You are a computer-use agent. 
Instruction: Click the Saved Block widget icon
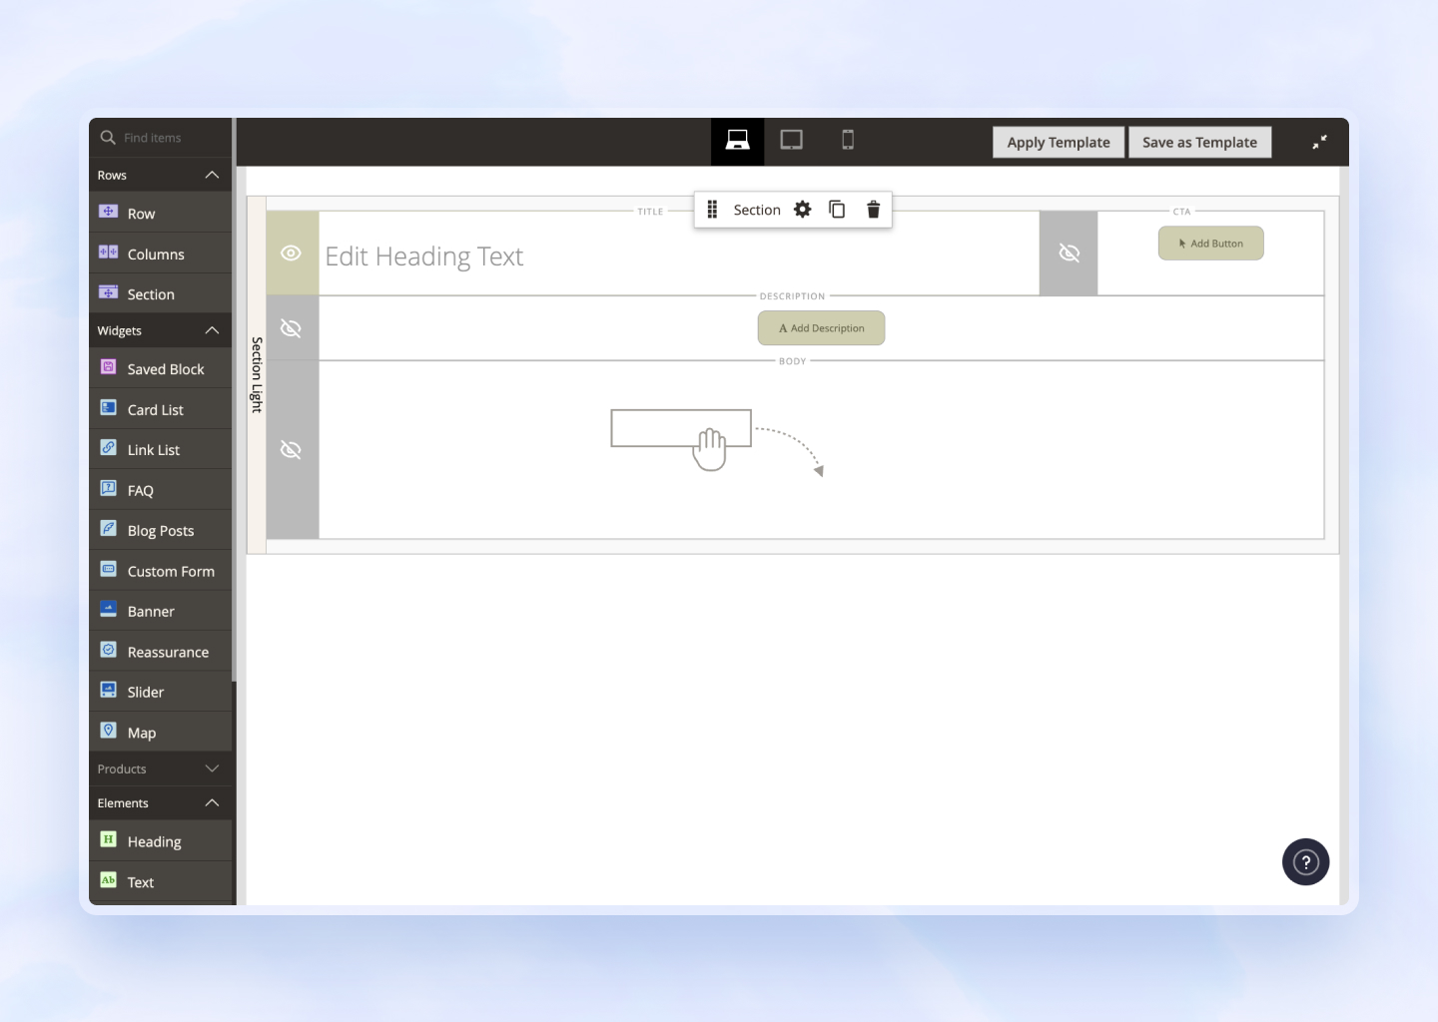[109, 367]
